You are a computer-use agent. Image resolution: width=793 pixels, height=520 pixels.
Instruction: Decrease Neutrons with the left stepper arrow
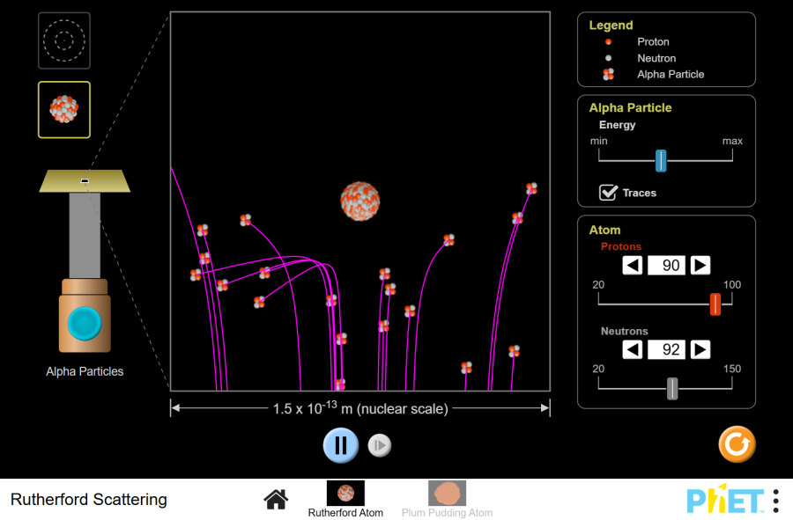tap(632, 349)
